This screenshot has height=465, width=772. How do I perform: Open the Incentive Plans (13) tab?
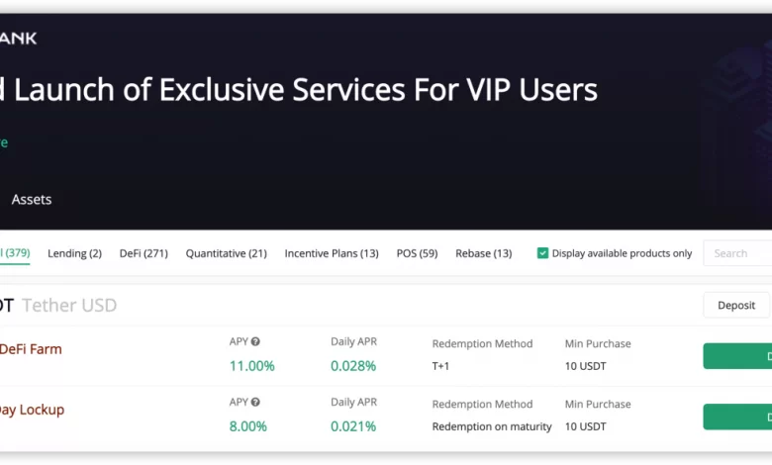332,253
